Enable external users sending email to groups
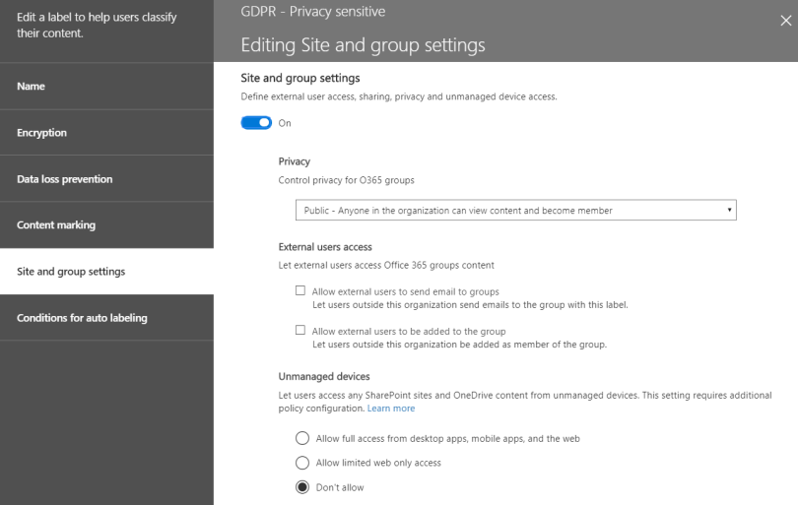 click(300, 291)
